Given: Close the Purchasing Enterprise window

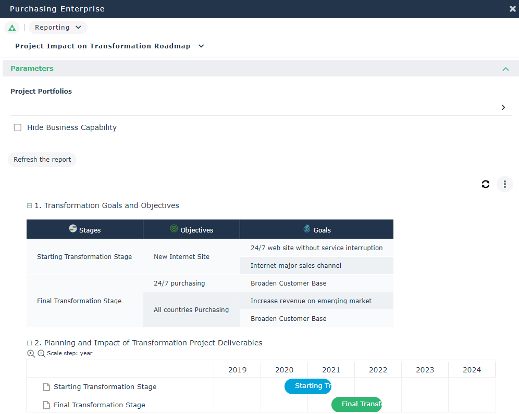Looking at the screenshot, I should click(512, 9).
